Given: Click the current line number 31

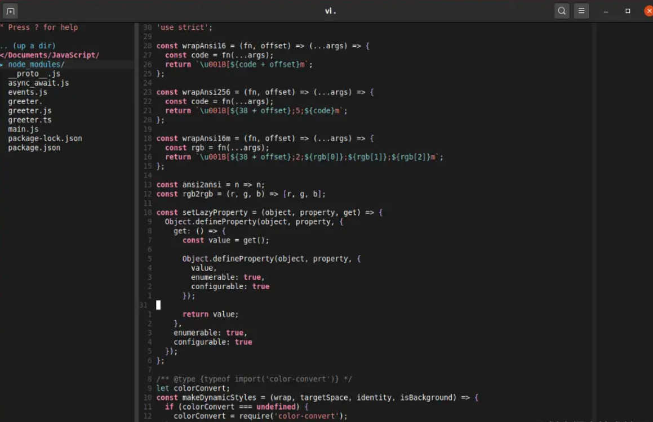Looking at the screenshot, I should pos(143,305).
